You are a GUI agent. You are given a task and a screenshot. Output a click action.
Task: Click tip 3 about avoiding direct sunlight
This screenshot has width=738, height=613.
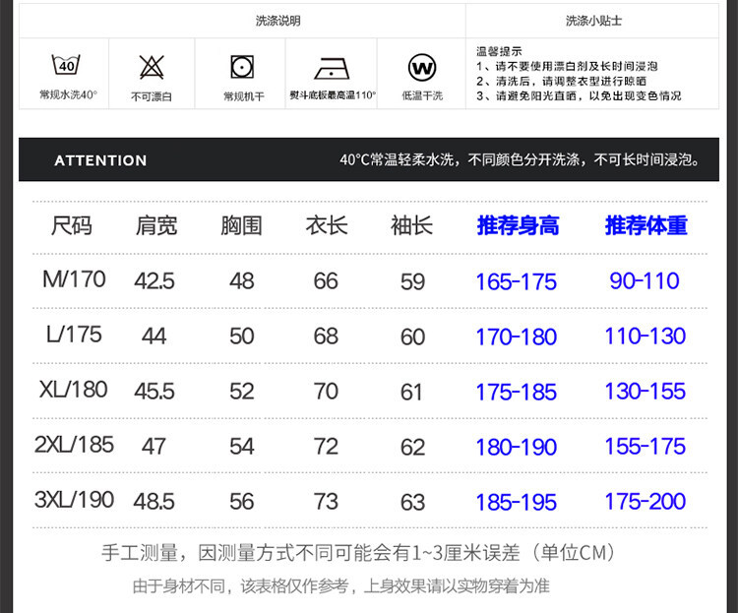point(579,96)
